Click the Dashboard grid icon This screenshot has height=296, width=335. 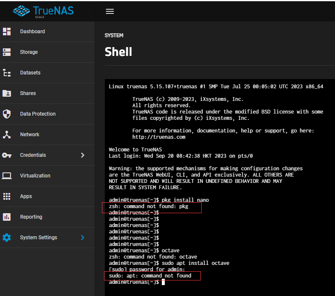coord(7,32)
